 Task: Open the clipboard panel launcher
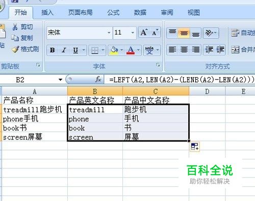point(39,65)
